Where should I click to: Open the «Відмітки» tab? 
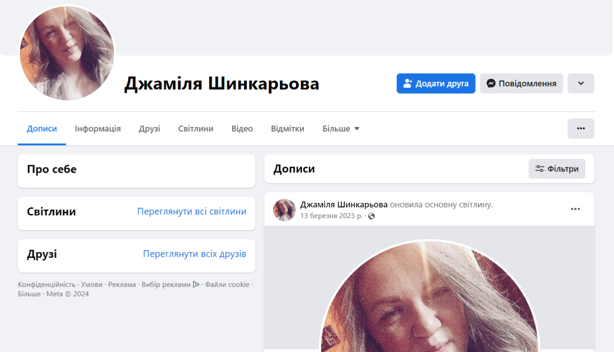[x=288, y=129]
